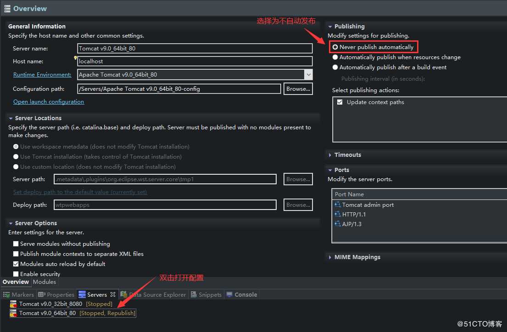Switch to the Modules editor tab
This screenshot has height=332, width=507.
(x=45, y=282)
